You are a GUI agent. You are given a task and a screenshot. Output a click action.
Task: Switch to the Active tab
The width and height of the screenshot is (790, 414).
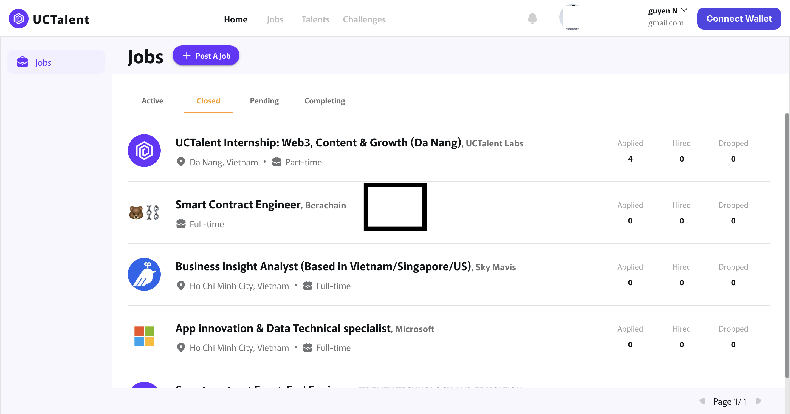152,101
